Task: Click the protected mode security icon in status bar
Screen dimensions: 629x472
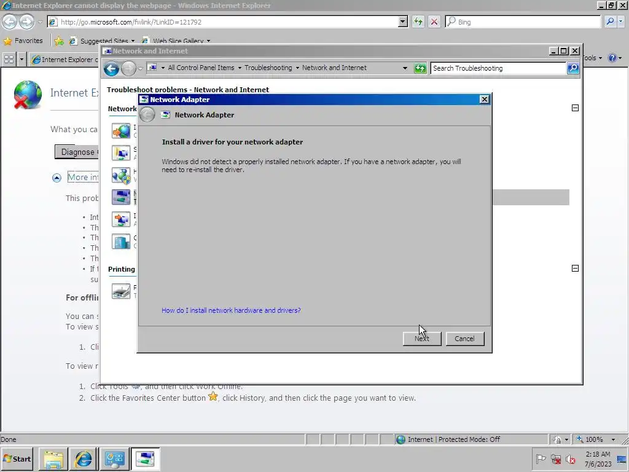Action: click(x=557, y=439)
